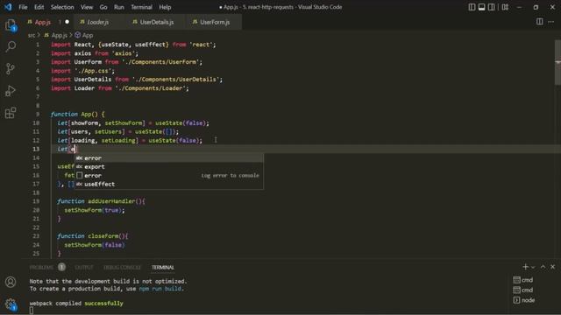Add a new terminal with plus icon
The height and width of the screenshot is (315, 561).
(x=525, y=267)
